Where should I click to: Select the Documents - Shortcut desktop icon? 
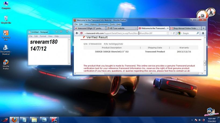click(6, 50)
